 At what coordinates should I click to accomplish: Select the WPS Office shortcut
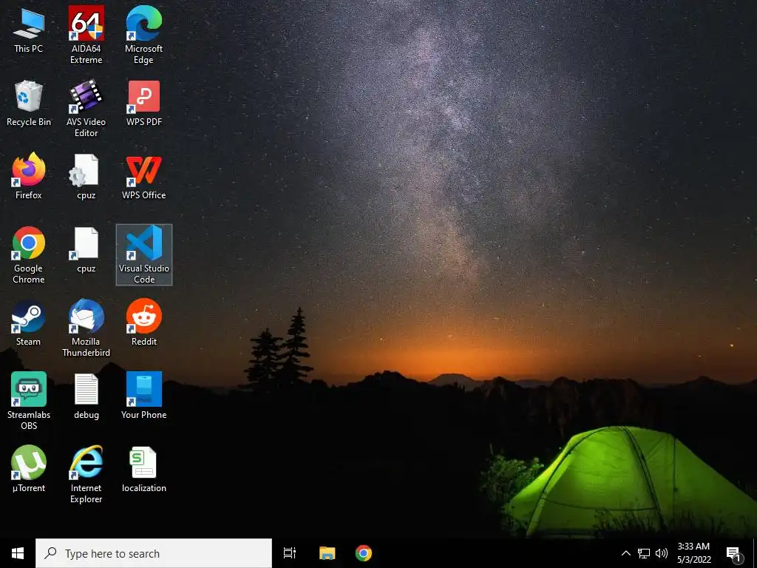144,177
